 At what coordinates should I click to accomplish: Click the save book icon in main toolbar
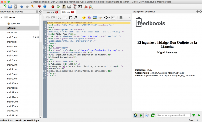10,6
